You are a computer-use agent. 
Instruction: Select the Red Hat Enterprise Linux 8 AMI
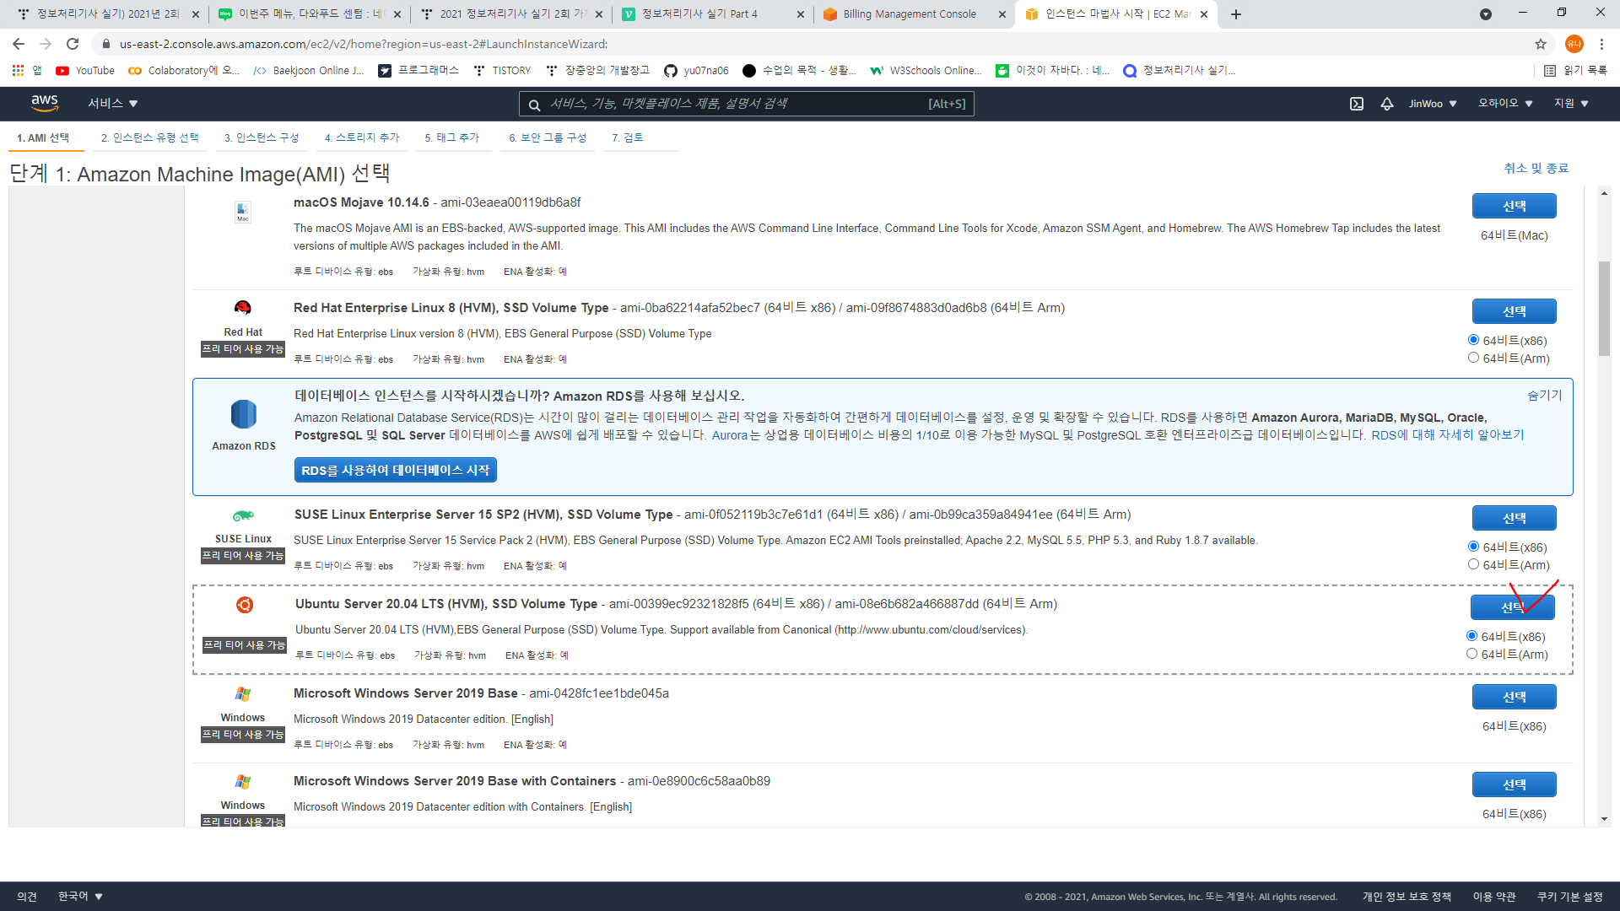[x=1515, y=312]
